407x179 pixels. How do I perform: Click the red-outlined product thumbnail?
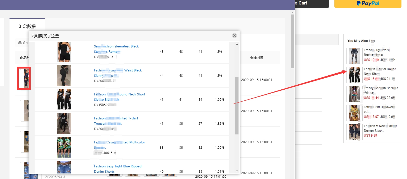[24, 78]
